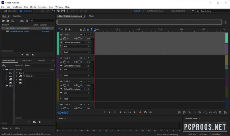Click the New File icon
This screenshot has height=136, width=230.
pos(12,21)
